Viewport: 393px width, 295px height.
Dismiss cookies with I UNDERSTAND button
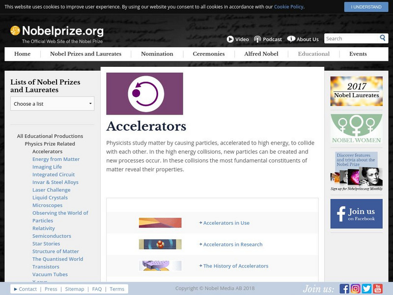point(366,7)
